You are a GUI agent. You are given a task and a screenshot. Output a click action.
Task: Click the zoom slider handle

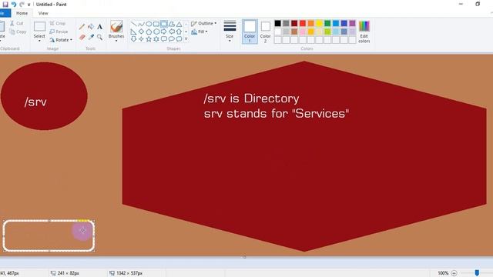coord(477,272)
